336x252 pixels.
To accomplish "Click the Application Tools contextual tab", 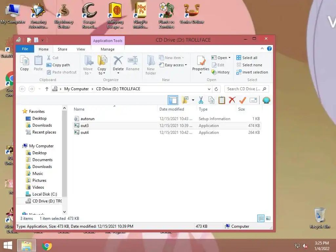I will [x=108, y=40].
